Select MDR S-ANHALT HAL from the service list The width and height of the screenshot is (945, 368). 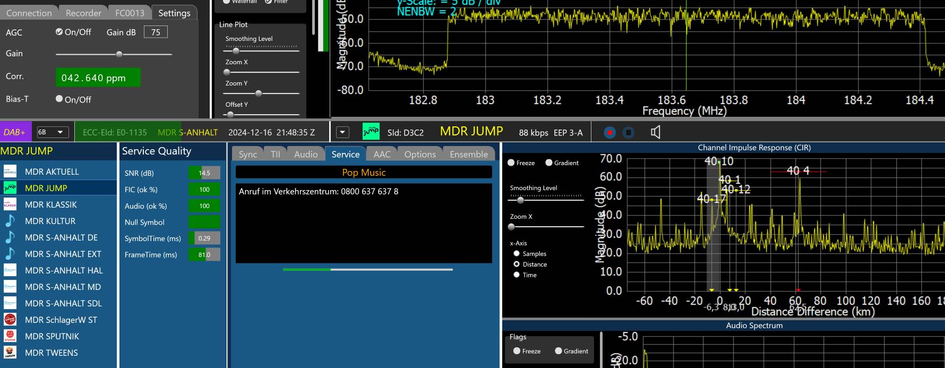[x=64, y=270]
